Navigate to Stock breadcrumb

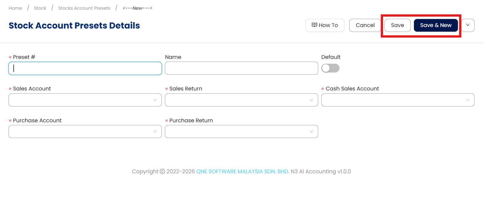point(40,8)
